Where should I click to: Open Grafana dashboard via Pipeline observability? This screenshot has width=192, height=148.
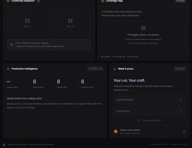(149, 131)
